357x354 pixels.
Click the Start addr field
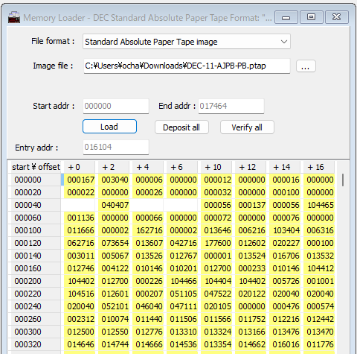pyautogui.click(x=116, y=107)
